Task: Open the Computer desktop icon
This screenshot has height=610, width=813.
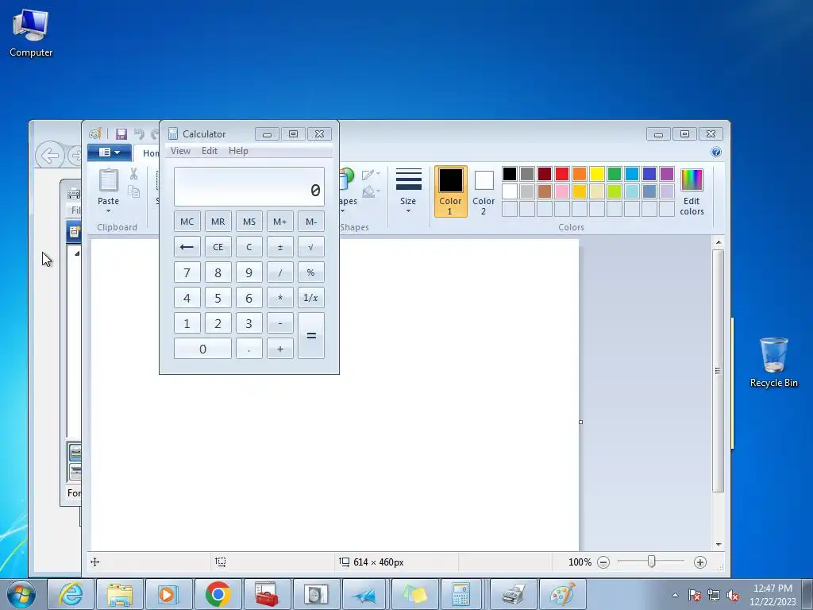Action: pos(31,33)
